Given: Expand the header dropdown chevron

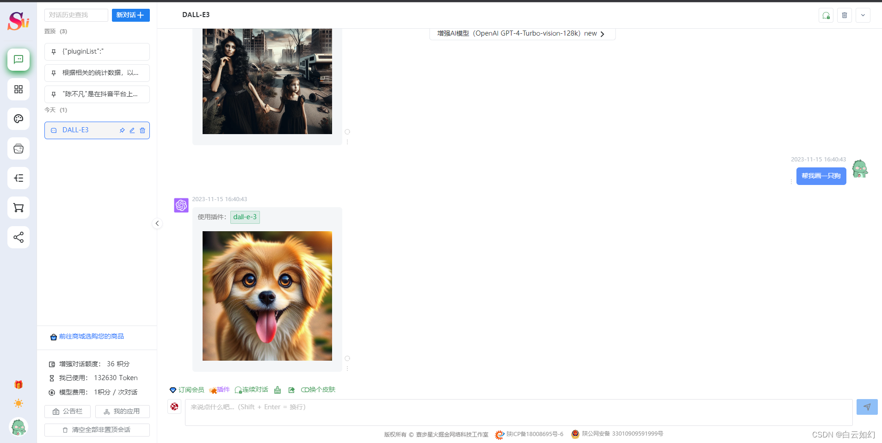Looking at the screenshot, I should (863, 15).
